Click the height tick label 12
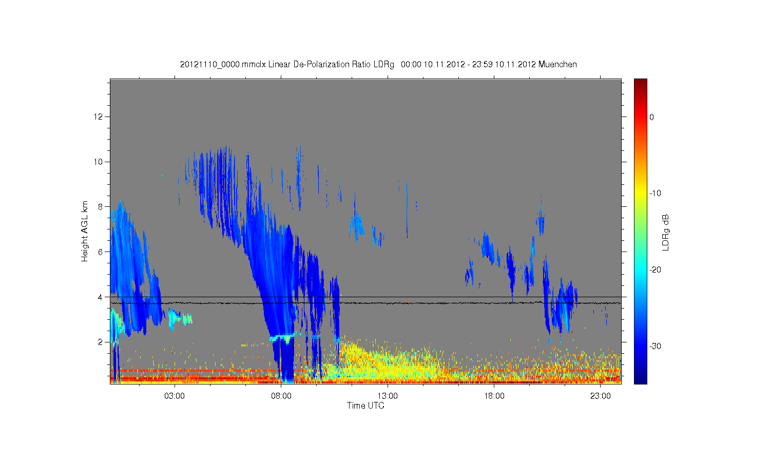Viewport: 770px width, 462px height. tap(99, 117)
